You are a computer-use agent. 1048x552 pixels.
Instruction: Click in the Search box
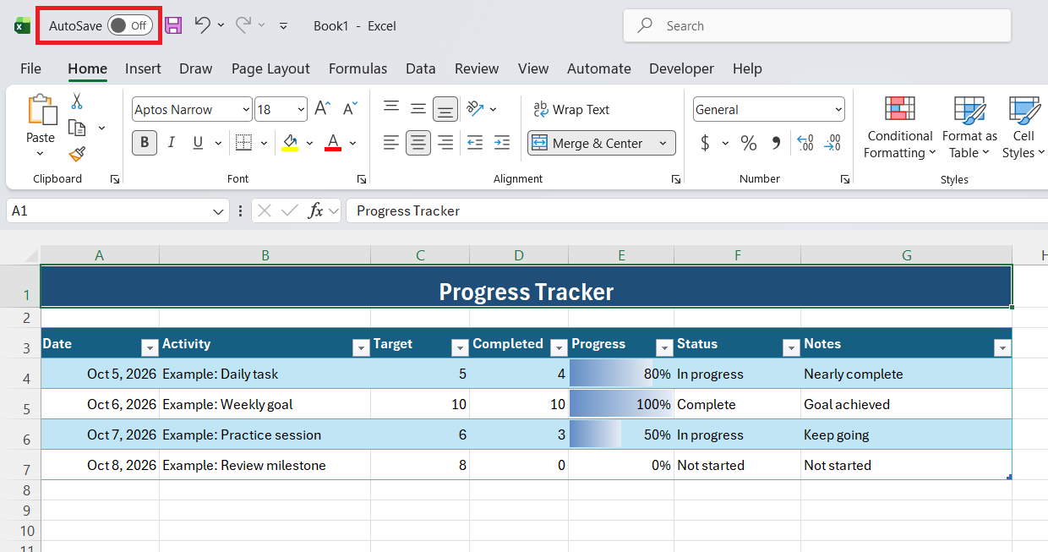817,25
